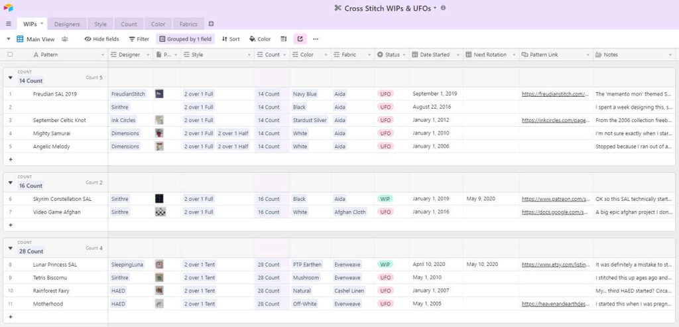679x327 pixels.
Task: Click the Pattern primary field header icon
Action: pos(36,54)
